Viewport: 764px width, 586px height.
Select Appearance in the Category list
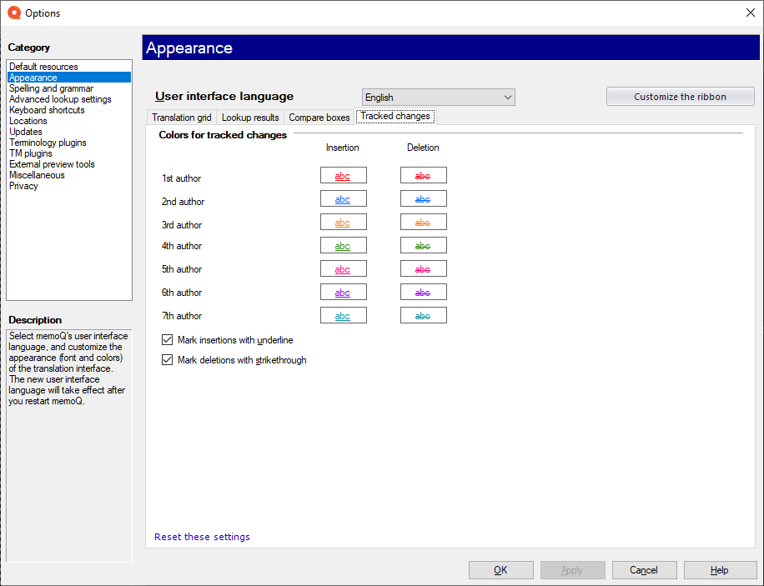tap(68, 78)
